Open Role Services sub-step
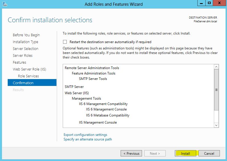Viewport: 227px width, 161px height. (x=28, y=76)
